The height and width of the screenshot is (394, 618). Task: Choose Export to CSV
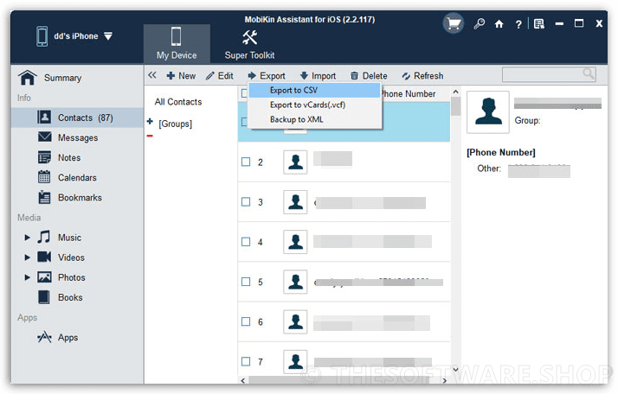point(315,90)
